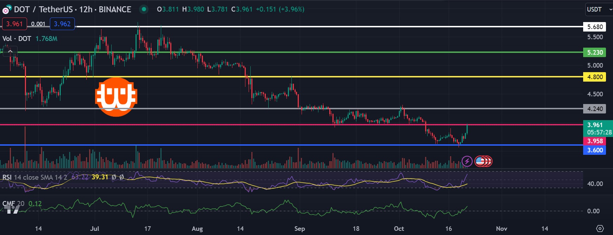Viewport: 613px width, 235px height.
Task: Click the Jul label on the time axis
Action: coord(94,229)
